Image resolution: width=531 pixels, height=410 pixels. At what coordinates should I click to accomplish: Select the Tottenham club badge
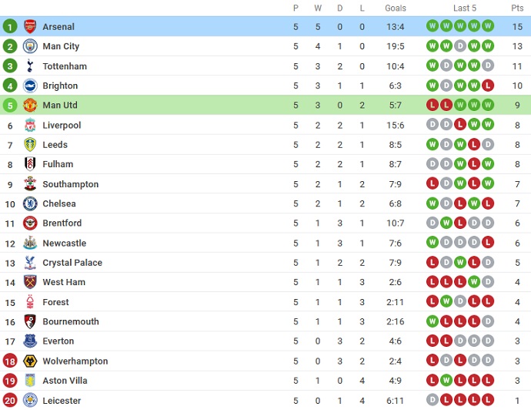(x=30, y=66)
